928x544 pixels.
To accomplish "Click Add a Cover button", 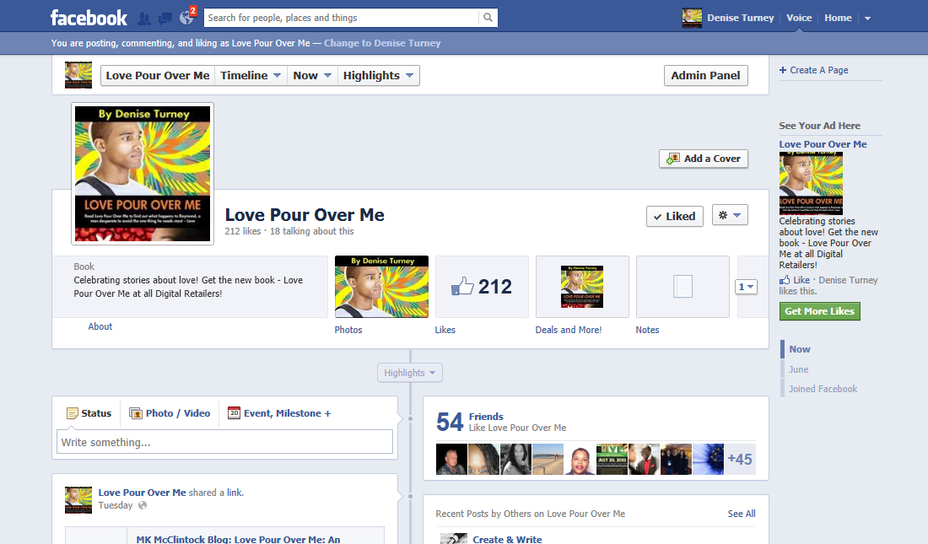I will (704, 159).
